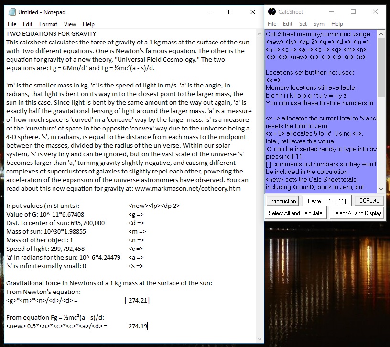
Task: Click CalcSheet scrollbar up arrow
Action: (x=381, y=33)
